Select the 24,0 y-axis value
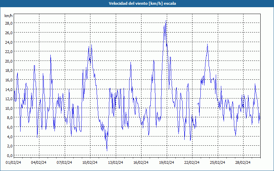Viewport: 274px width, 171px height. point(9,42)
